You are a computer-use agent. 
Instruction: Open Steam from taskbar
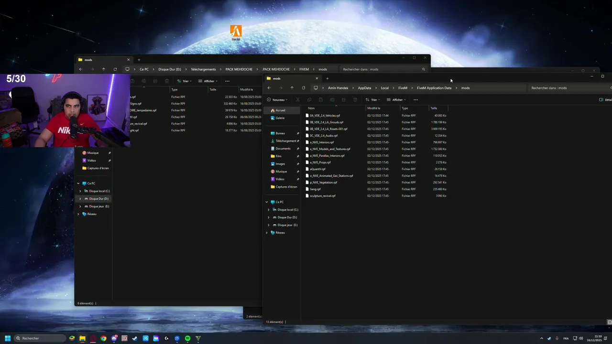(135, 338)
